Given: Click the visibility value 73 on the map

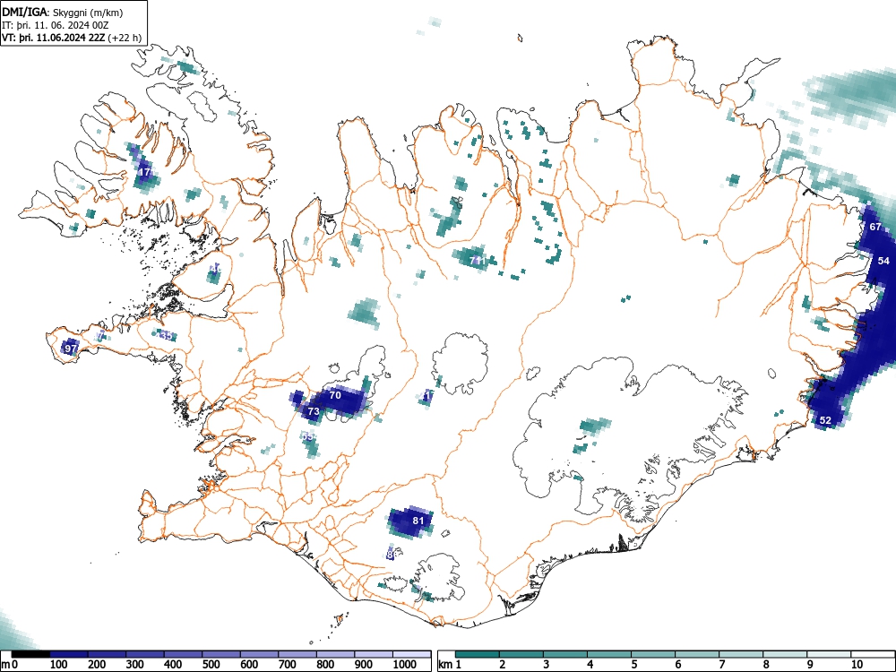Looking at the screenshot, I should (313, 411).
